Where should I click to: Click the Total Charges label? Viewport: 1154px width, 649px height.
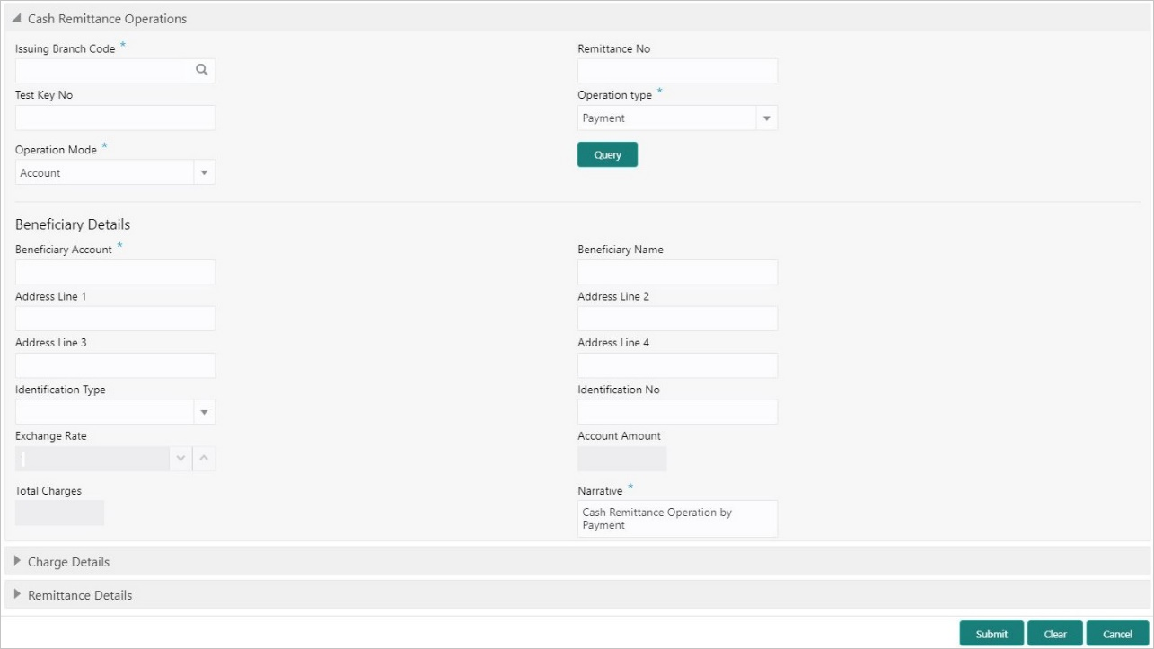(48, 491)
